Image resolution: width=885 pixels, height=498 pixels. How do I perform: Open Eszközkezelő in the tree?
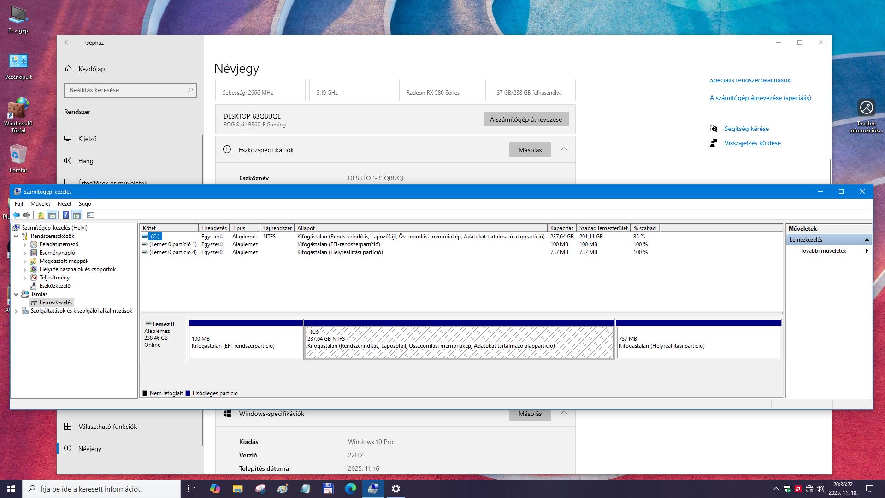54,286
